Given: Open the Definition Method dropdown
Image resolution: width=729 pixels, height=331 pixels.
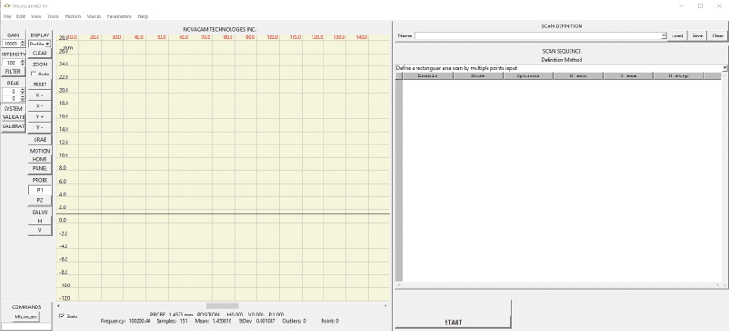Looking at the screenshot, I should (724, 68).
